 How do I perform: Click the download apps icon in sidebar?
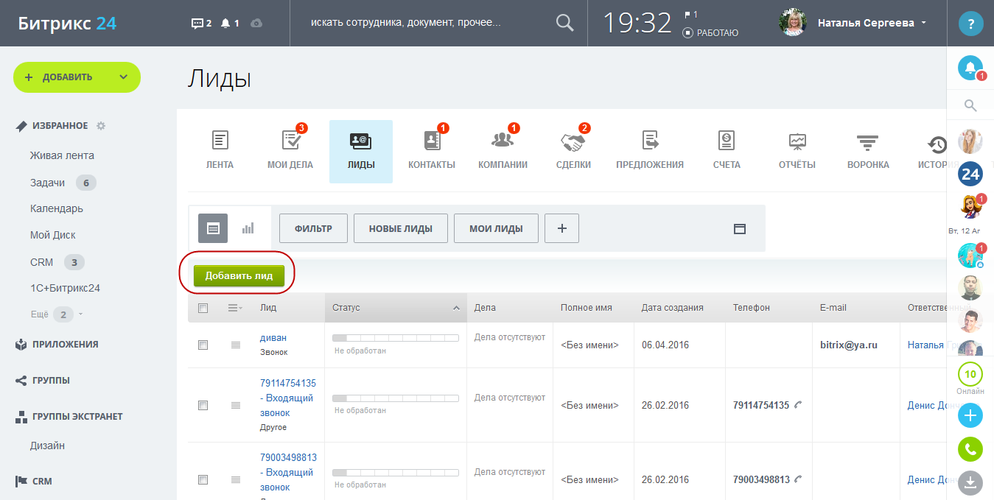(x=970, y=482)
